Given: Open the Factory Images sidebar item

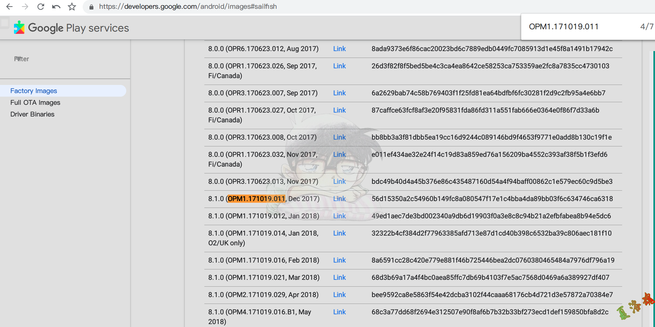Looking at the screenshot, I should point(34,91).
